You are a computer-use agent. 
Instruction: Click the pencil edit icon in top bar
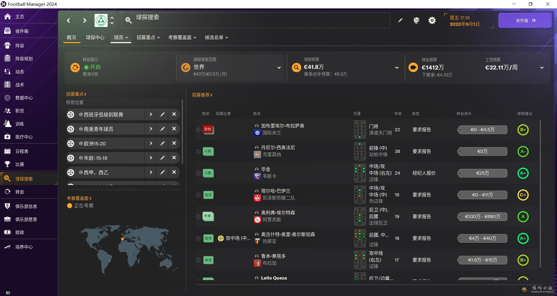click(x=400, y=20)
